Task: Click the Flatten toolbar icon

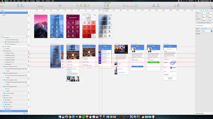Action: (x=88, y=5)
